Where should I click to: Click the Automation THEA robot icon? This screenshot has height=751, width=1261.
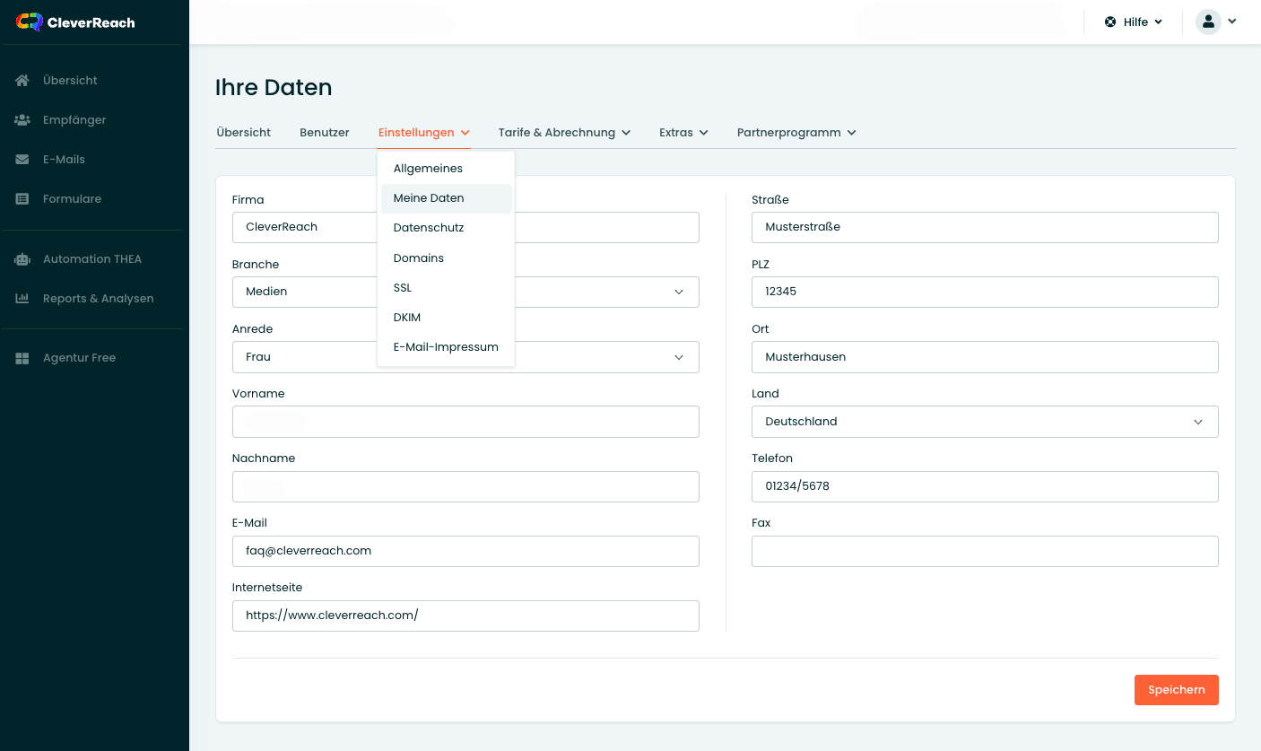coord(22,259)
